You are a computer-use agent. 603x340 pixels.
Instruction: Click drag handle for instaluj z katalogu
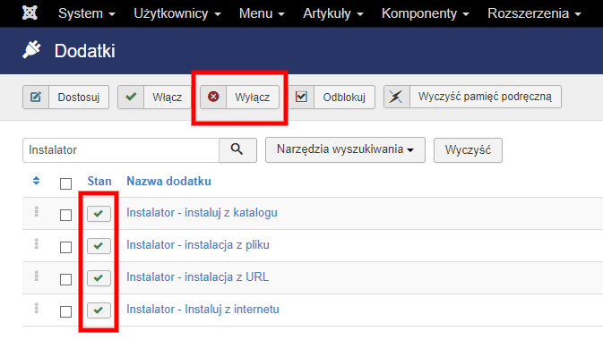point(36,212)
